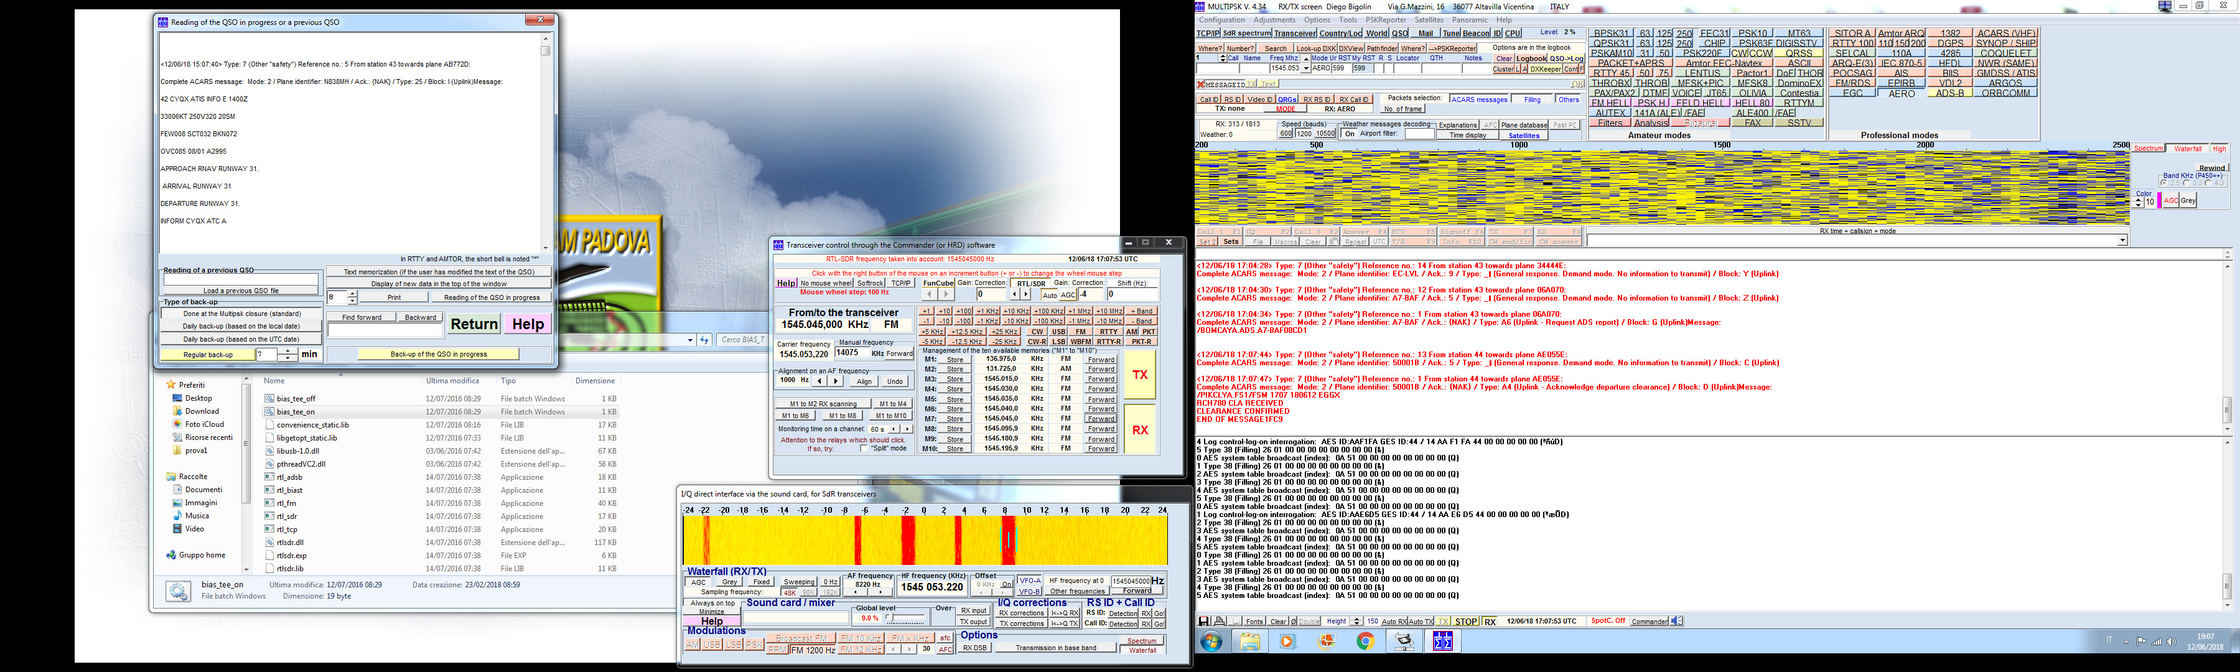
Task: Increase print size value 8 spinner
Action: [352, 294]
